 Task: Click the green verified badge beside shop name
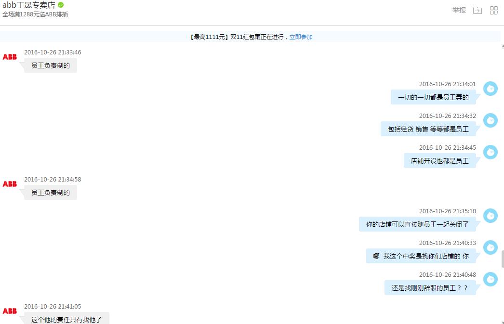61,5
